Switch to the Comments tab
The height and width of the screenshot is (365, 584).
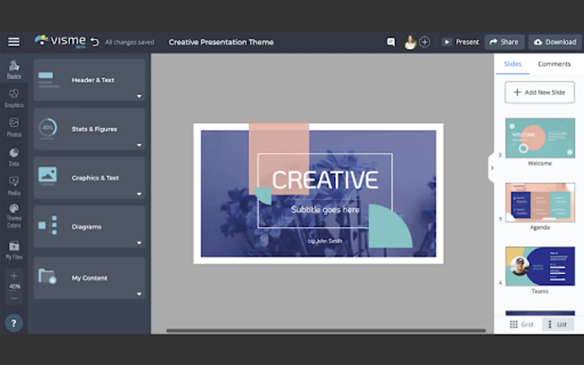pyautogui.click(x=554, y=64)
